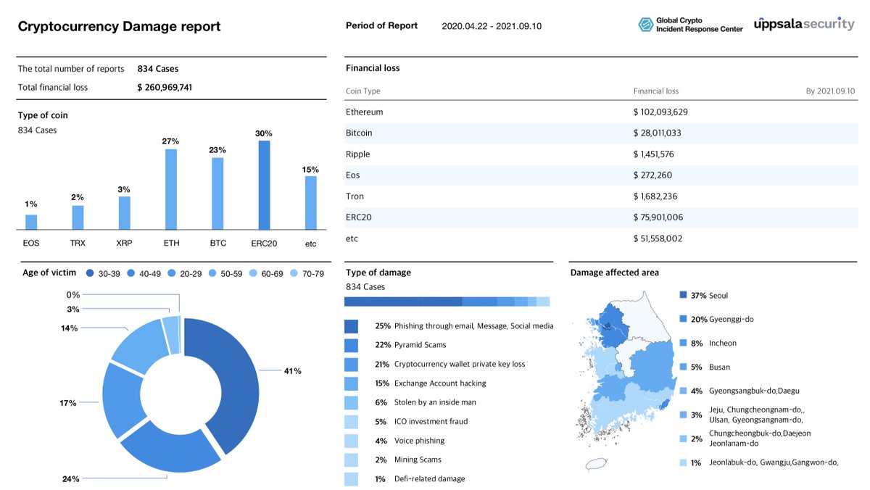Screen dimensions: 870x490
Task: Select the 60-69 age legend dot
Action: pos(253,273)
